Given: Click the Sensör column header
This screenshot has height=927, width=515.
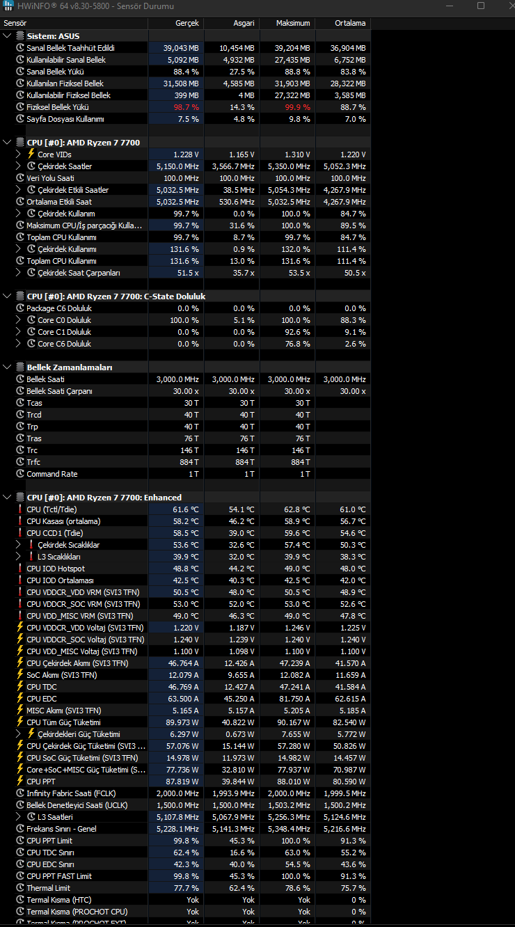Looking at the screenshot, I should coord(74,23).
